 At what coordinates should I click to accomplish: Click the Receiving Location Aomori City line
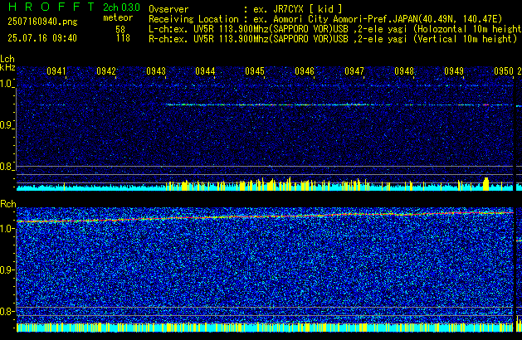coord(325,19)
